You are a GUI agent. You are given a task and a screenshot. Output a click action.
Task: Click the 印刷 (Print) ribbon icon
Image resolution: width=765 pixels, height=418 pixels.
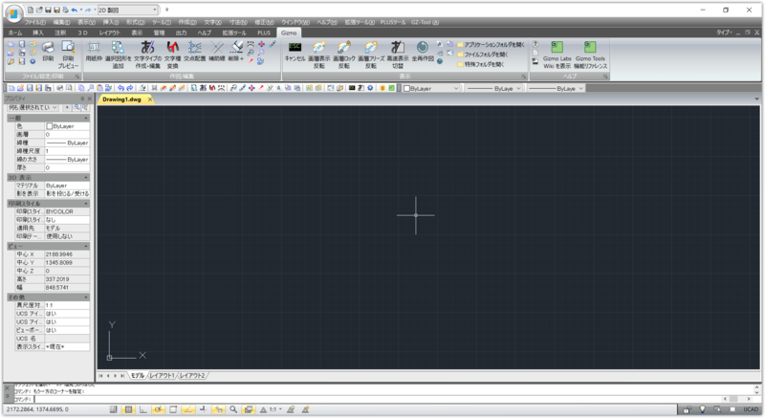48,52
